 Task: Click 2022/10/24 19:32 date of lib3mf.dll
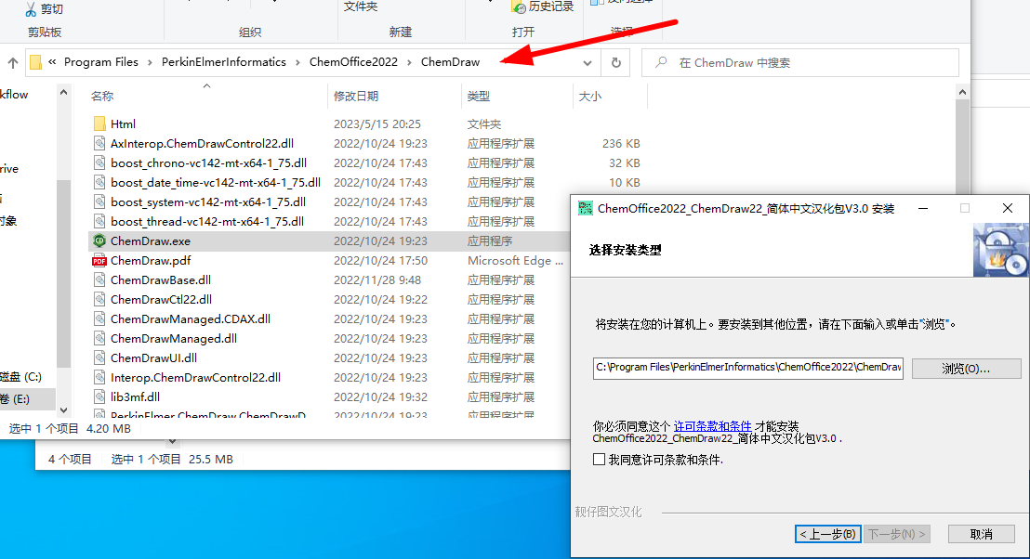click(x=380, y=396)
